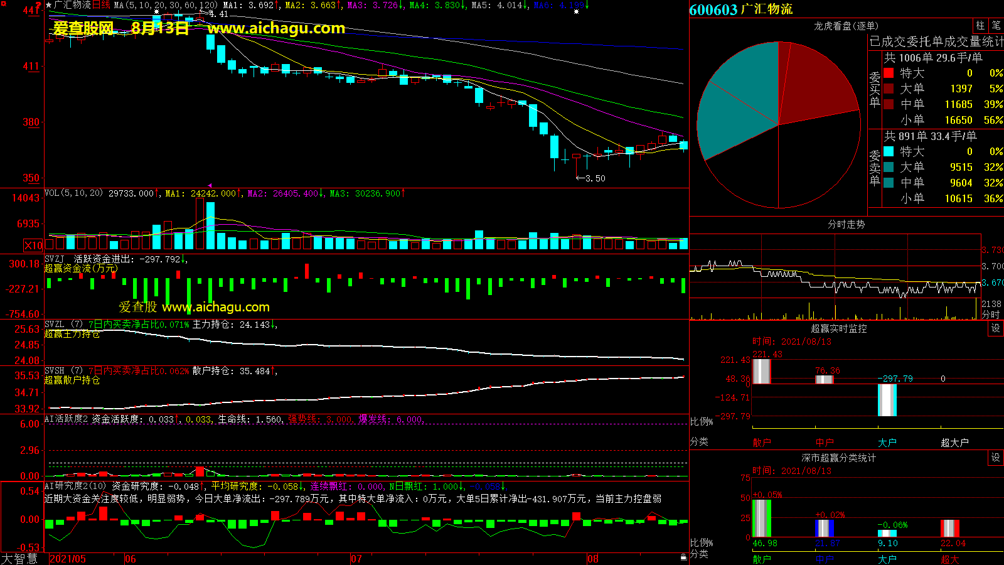Open 设 settings for 超赢实时监控 panel
This screenshot has height=565, width=1004.
996,328
